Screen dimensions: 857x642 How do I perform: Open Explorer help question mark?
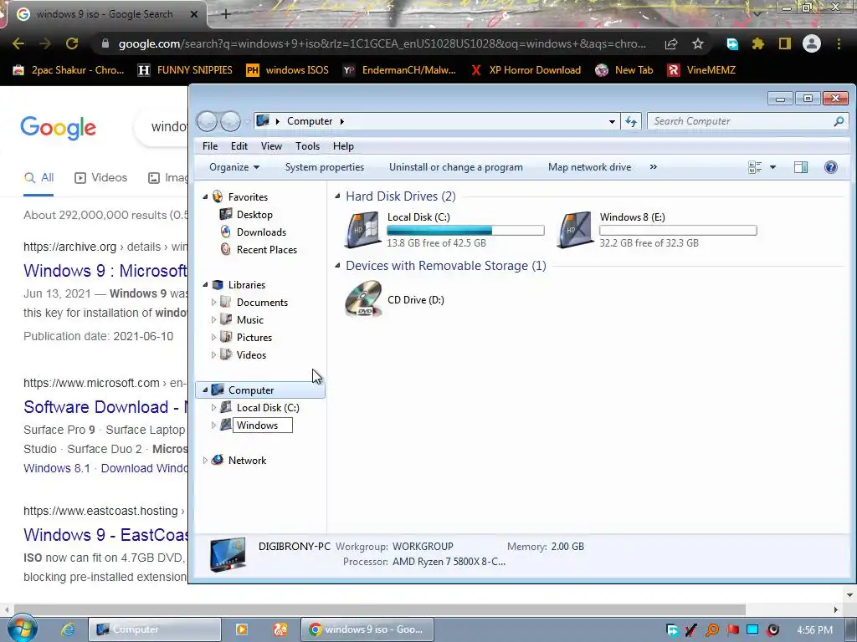click(x=830, y=167)
